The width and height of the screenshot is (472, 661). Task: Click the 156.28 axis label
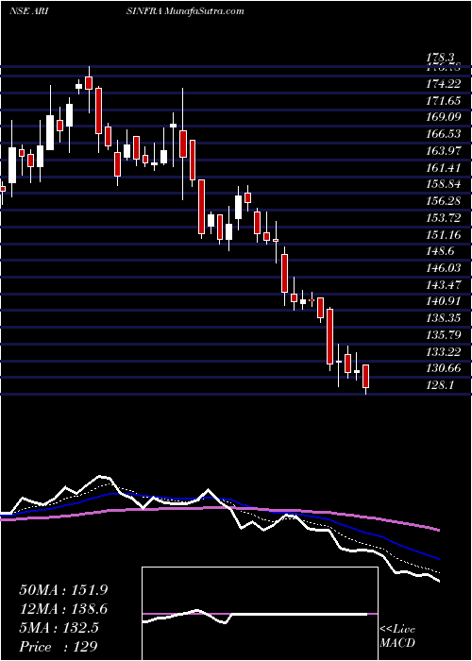tap(444, 201)
